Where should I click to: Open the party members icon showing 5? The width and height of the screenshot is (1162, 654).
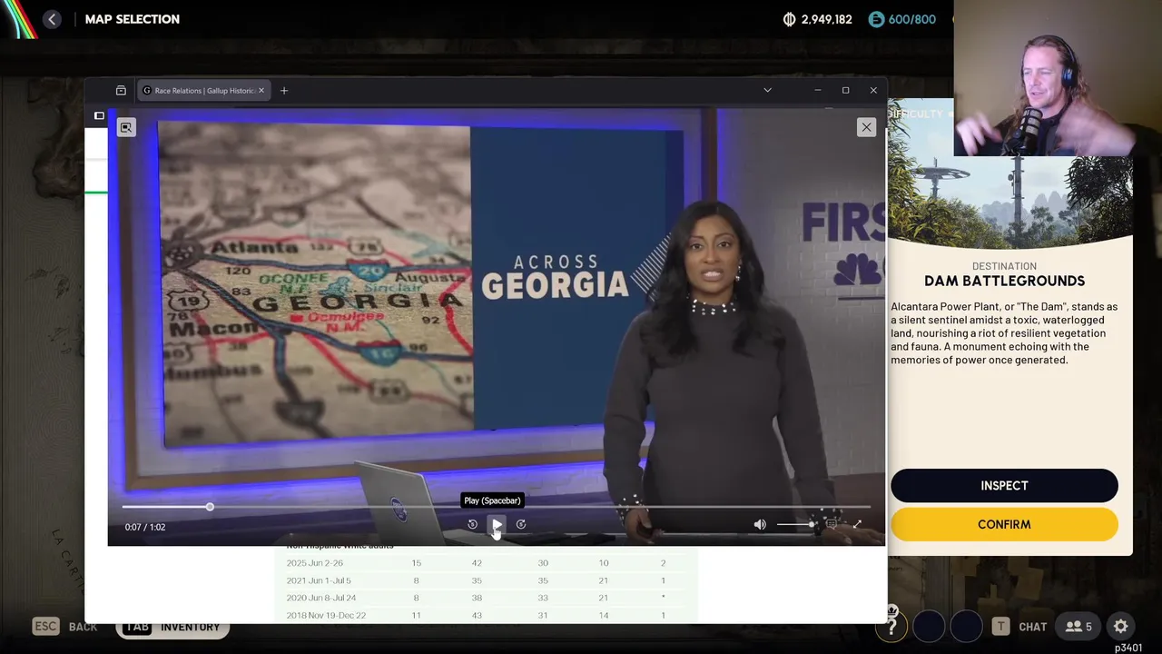tap(1078, 627)
